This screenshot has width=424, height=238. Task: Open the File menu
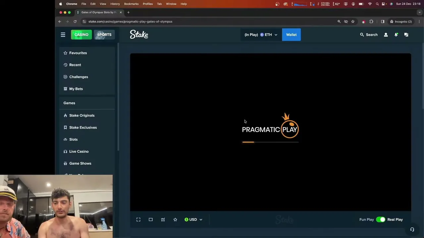pos(84,4)
